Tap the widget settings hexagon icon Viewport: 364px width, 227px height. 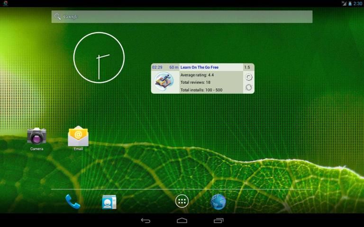(249, 77)
